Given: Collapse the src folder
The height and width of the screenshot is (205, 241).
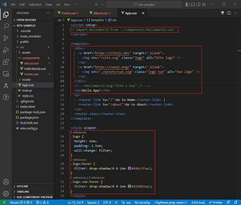Looking at the screenshot, I should click(x=33, y=47).
